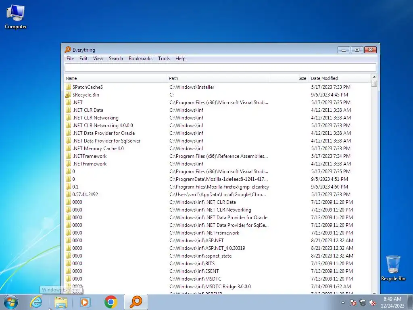Select 0000 folder in ASP.NET_4.0.30319
This screenshot has height=310, width=413.
217,248
